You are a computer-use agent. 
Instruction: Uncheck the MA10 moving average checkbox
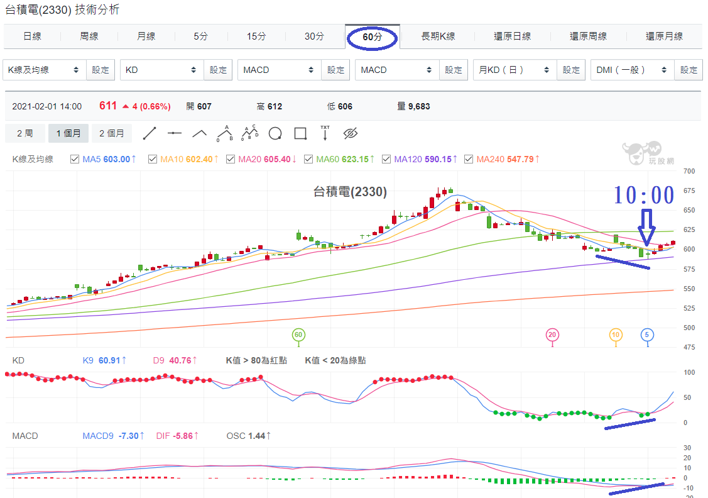153,159
